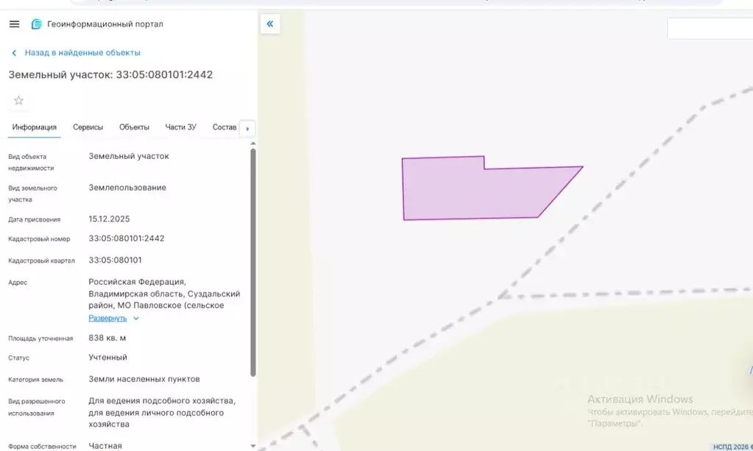Switch to the Сервисы tab
Screen dimensions: 753x451
pos(88,127)
